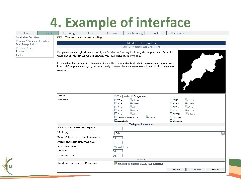Switch to the Climate tab

(x=48, y=33)
